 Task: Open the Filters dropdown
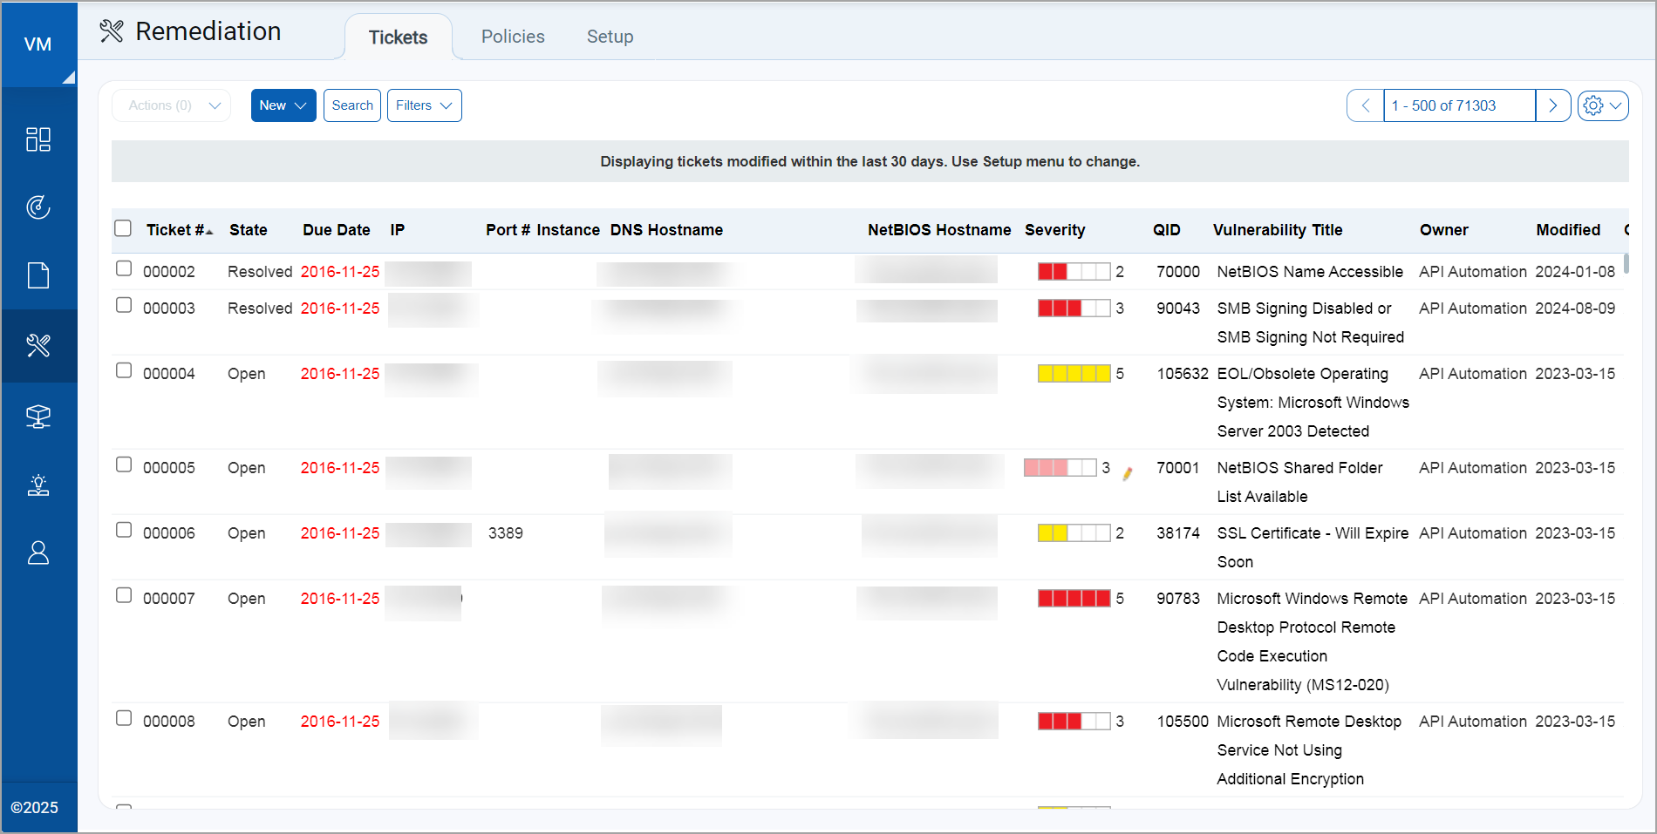click(424, 105)
